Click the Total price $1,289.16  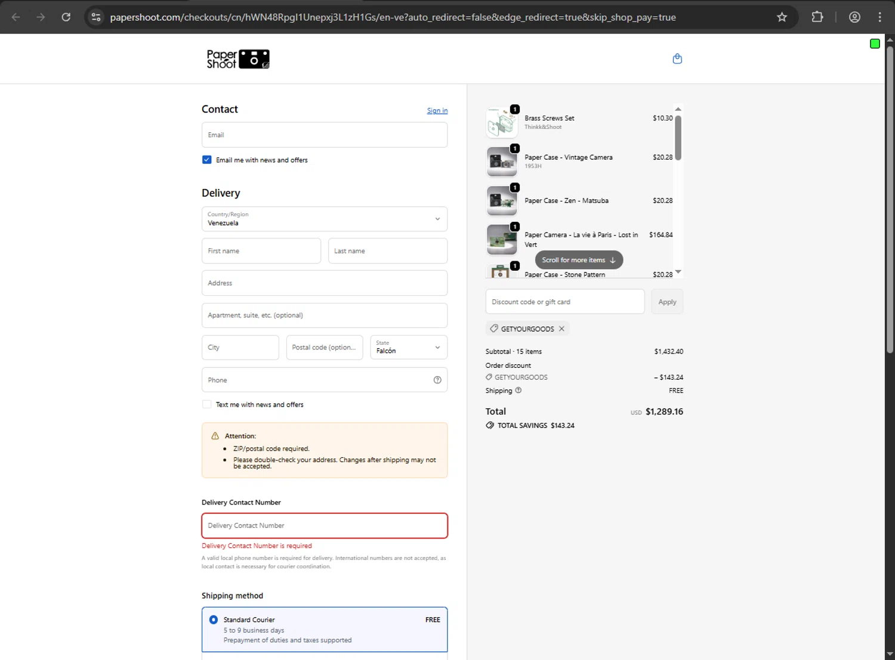coord(664,411)
